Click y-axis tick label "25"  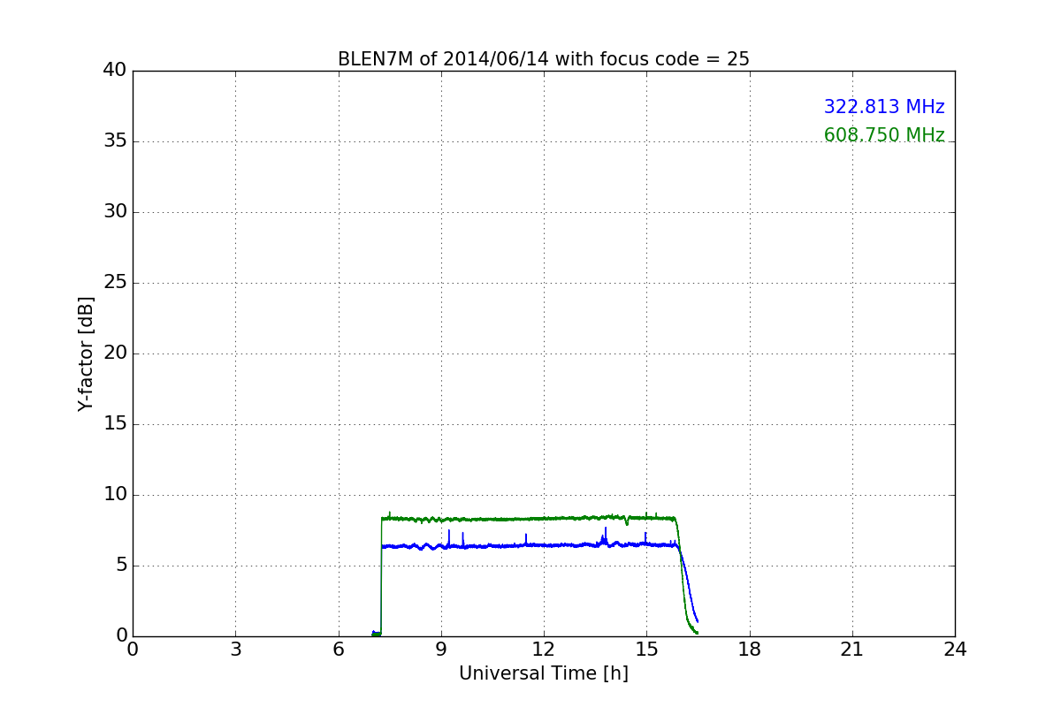tap(115, 282)
